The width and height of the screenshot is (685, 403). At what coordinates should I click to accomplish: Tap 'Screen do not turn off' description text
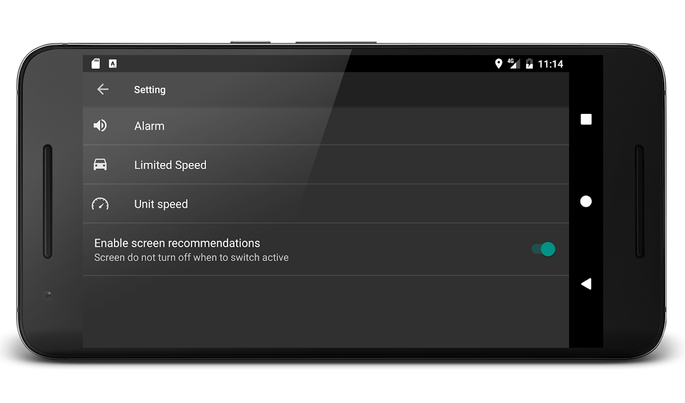pyautogui.click(x=191, y=257)
